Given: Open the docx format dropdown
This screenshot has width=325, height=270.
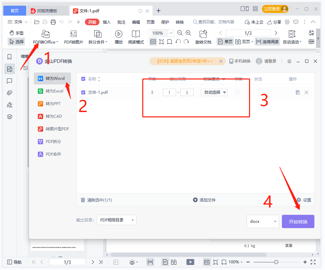Looking at the screenshot, I should 263,221.
